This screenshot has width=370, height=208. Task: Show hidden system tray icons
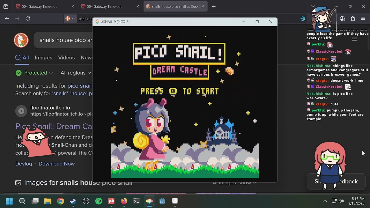[x=325, y=201]
